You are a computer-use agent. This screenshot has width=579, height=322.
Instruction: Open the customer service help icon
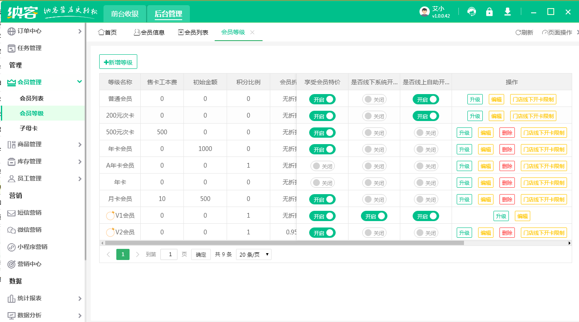coord(471,12)
